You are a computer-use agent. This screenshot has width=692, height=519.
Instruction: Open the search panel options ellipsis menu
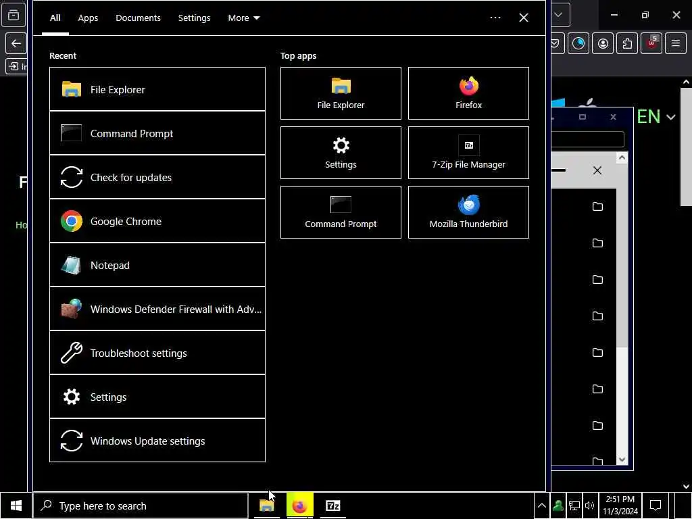pyautogui.click(x=495, y=18)
